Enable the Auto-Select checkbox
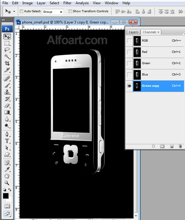Screen dimensions: 185x220 click(22, 11)
